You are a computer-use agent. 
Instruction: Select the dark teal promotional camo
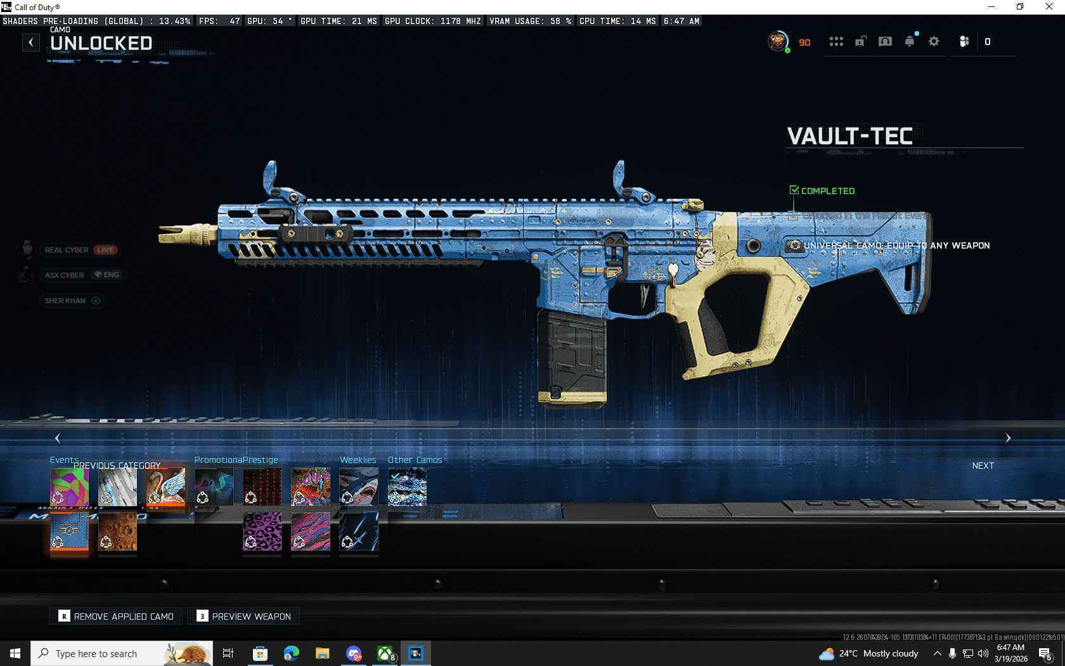(x=214, y=486)
